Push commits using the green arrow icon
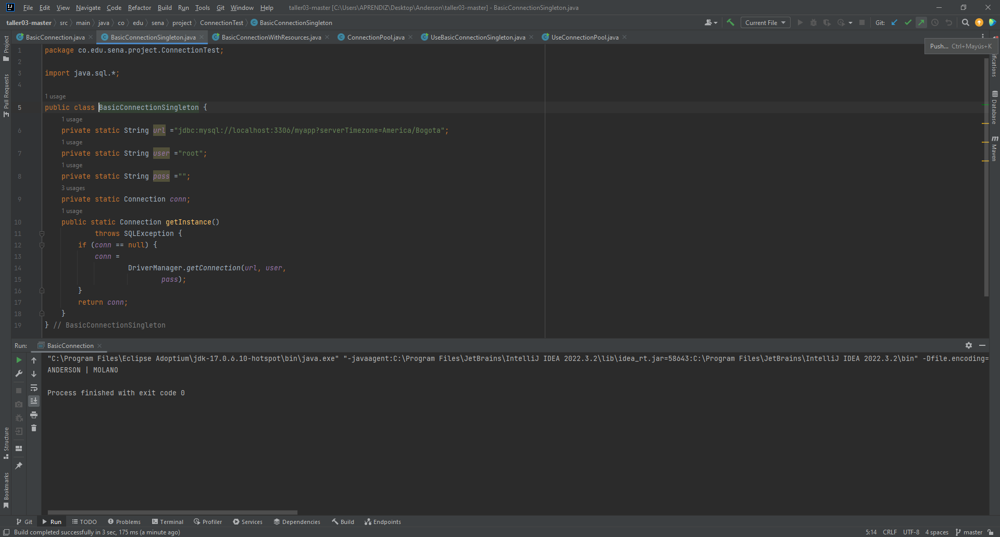1000x537 pixels. 922,22
